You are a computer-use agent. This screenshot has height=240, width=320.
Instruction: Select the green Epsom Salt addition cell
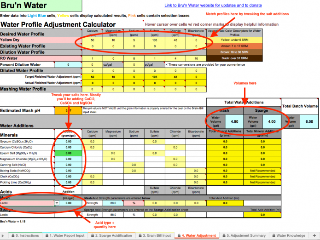68,153
